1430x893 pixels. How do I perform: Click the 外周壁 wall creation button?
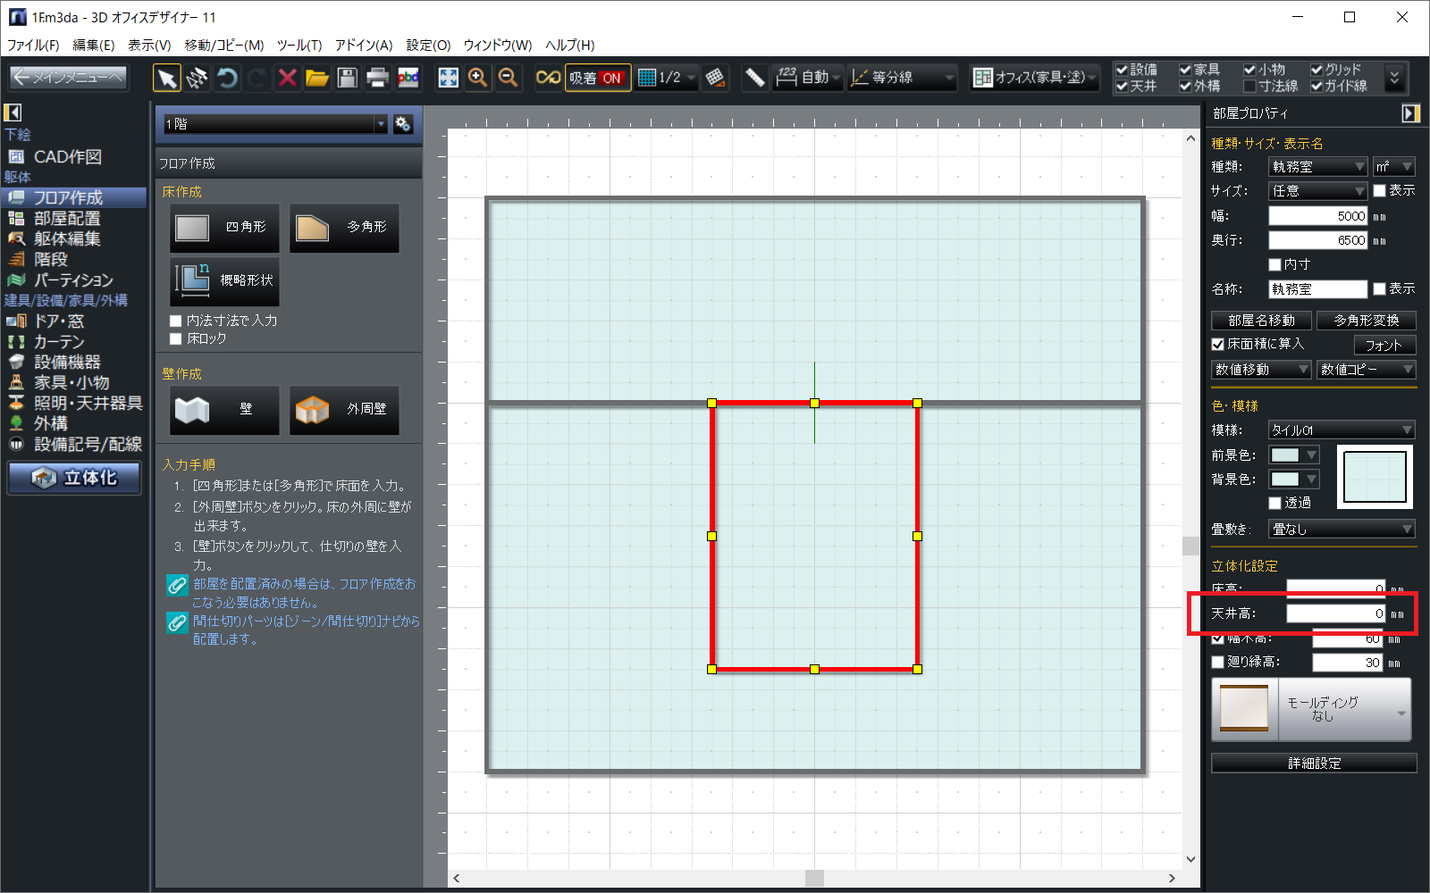(x=344, y=410)
